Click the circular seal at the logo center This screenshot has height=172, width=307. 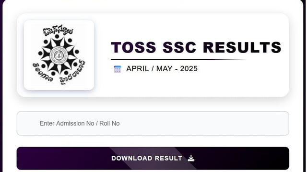(59, 55)
